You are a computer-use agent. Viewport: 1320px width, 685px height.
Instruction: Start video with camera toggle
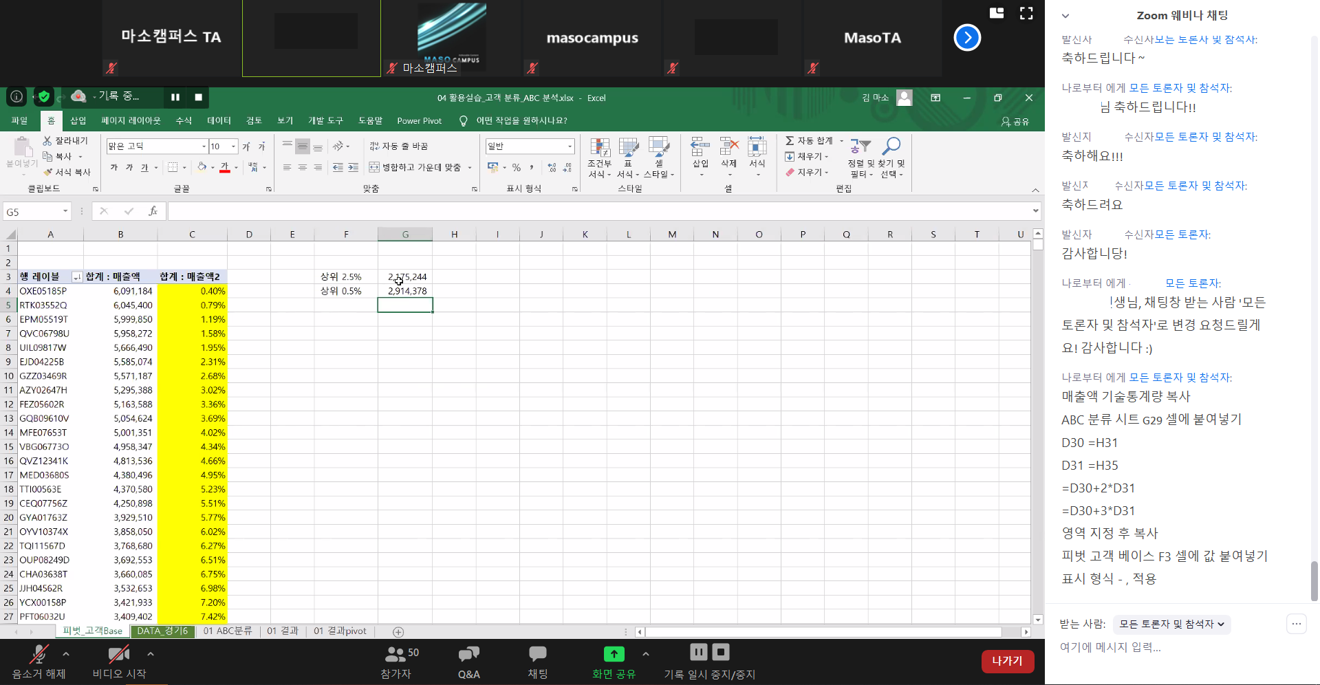point(119,662)
